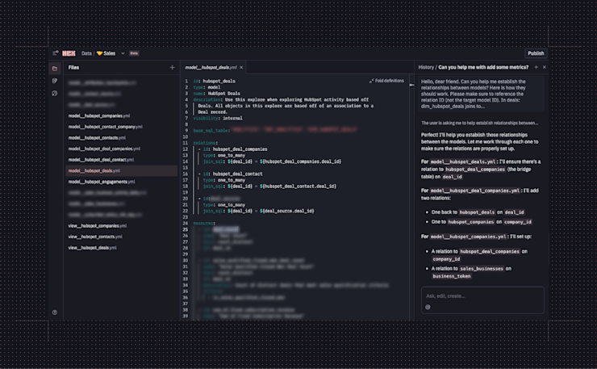Click the second left sidebar icon below Files
This screenshot has width=597, height=369.
coord(55,81)
